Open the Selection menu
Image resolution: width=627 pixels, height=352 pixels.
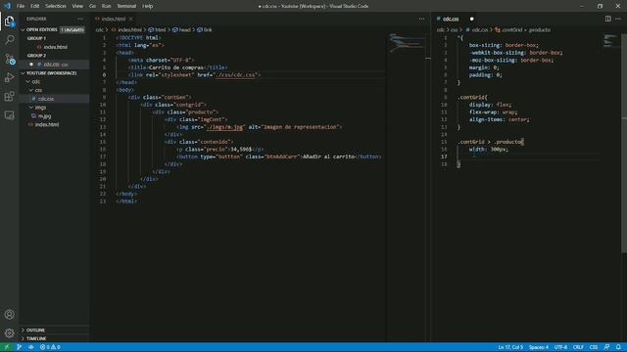pyautogui.click(x=55, y=6)
